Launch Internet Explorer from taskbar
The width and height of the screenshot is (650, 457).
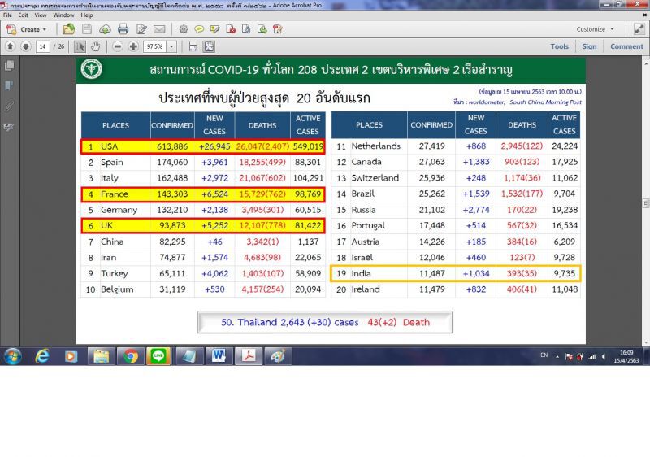[x=42, y=356]
